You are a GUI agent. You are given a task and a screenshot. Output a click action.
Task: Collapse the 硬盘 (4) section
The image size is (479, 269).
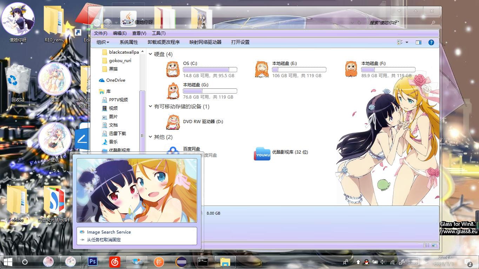150,54
